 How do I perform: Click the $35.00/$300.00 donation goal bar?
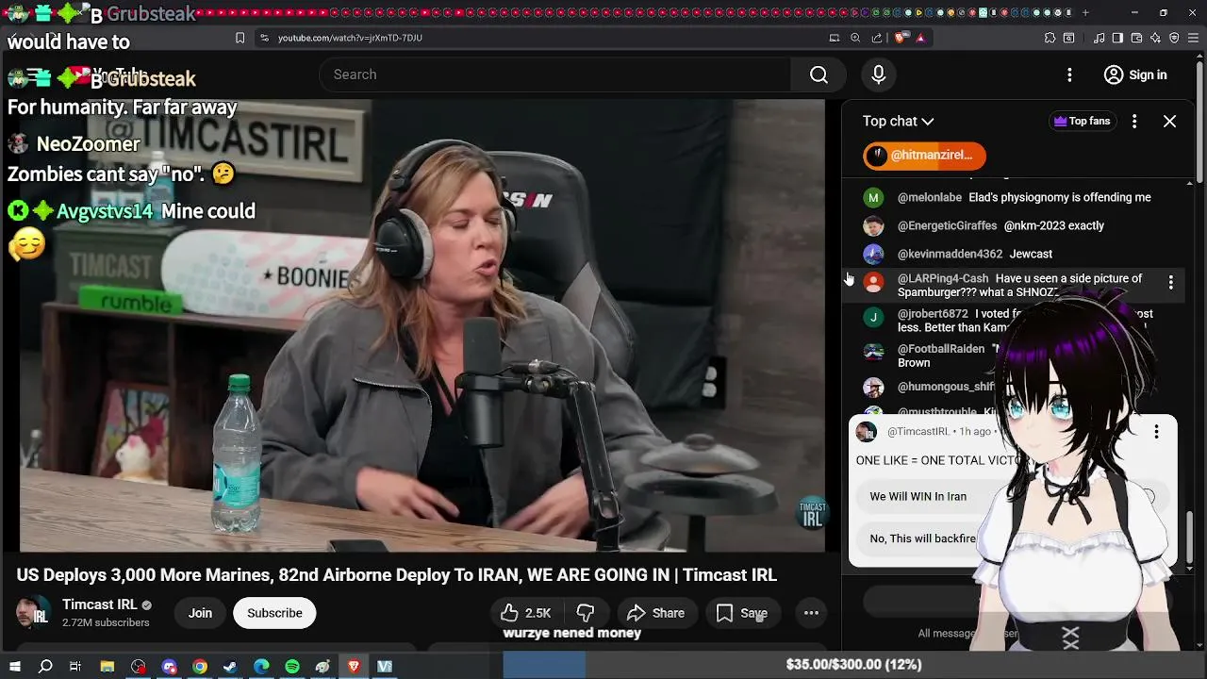point(853,665)
